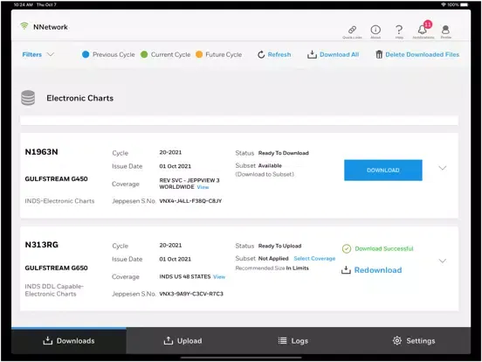Click the Upload arrow icon

(x=169, y=340)
